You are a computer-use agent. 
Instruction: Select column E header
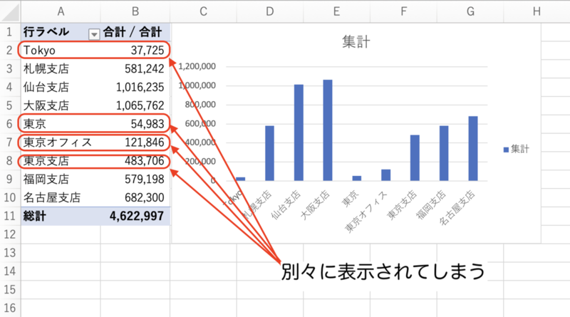click(336, 11)
